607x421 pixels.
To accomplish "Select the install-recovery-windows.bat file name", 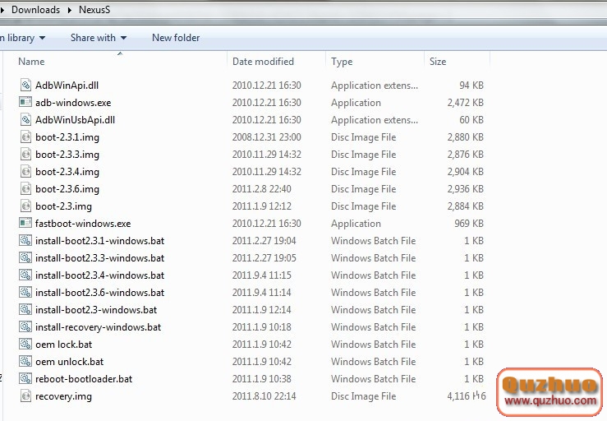I will point(98,327).
